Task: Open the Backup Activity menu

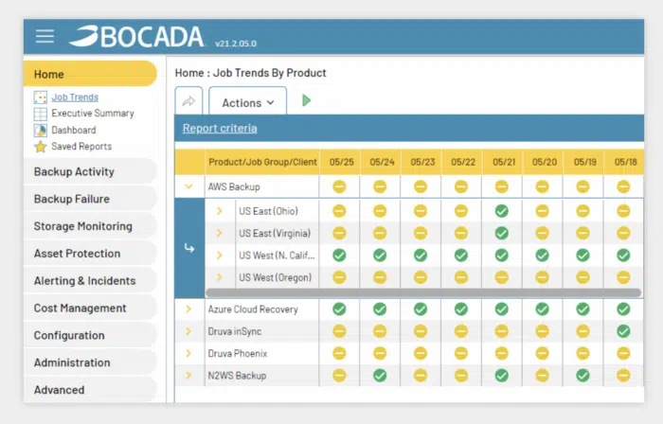Action: [x=91, y=172]
